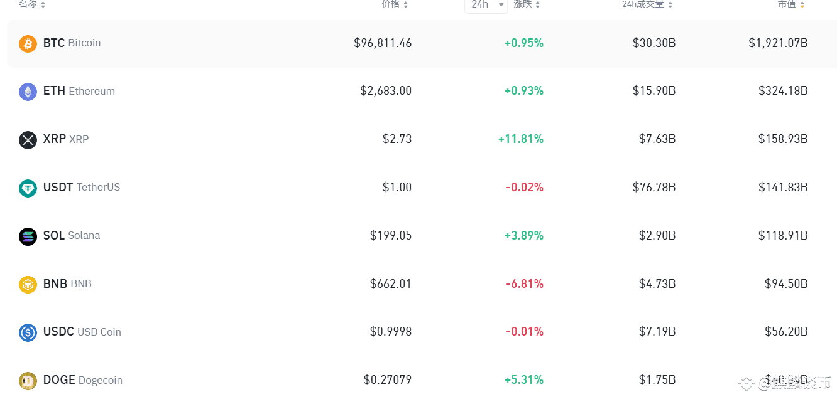
Task: Sort table by 涨跌 column
Action: coord(527,4)
